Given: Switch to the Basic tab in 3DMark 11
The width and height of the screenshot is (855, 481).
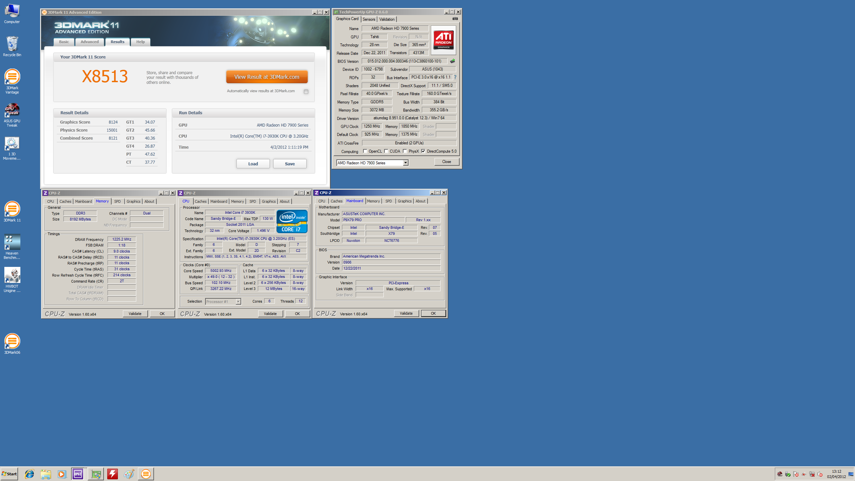Looking at the screenshot, I should click(64, 42).
